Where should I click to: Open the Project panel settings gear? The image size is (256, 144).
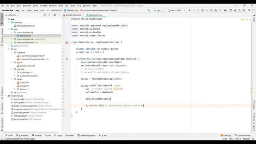[54, 15]
